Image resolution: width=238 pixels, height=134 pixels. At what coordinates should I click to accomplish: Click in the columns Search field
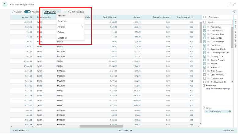pos(220,22)
